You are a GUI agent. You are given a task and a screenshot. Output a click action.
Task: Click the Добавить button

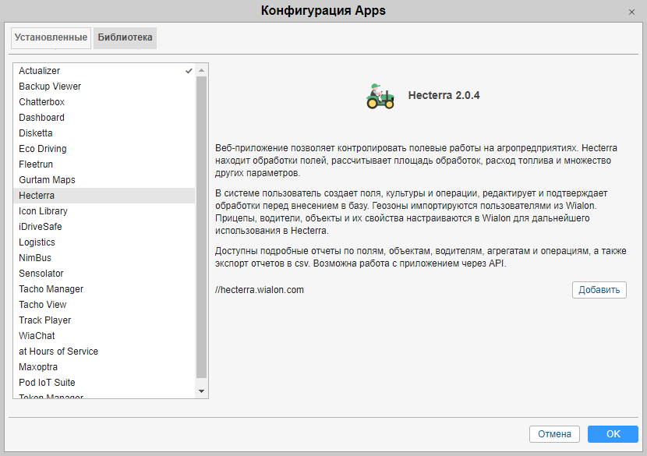point(599,290)
